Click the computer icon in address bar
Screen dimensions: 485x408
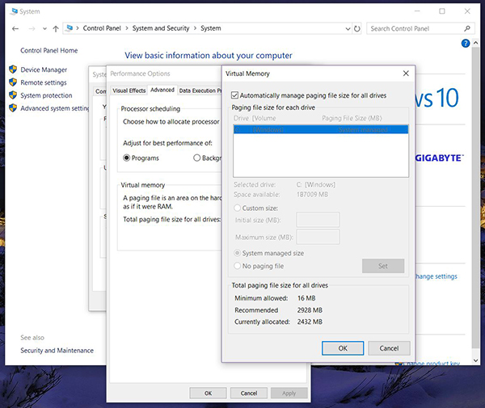(x=70, y=28)
